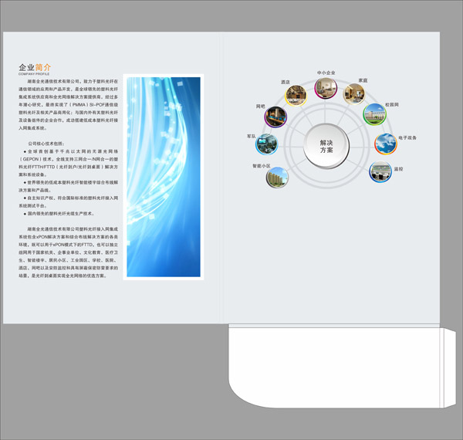Image resolution: width=463 pixels, height=440 pixels.
Task: Select the 家庭 circular image
Action: (x=354, y=94)
